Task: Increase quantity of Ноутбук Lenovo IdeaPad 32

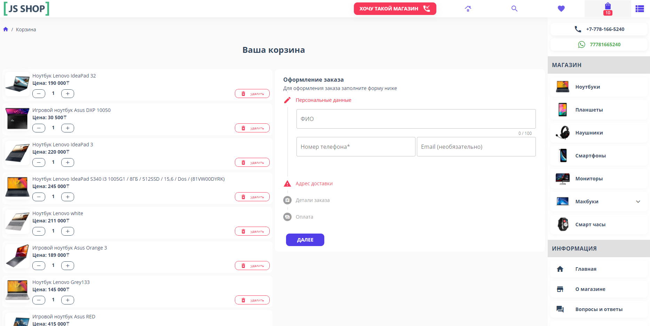Action: tap(68, 93)
